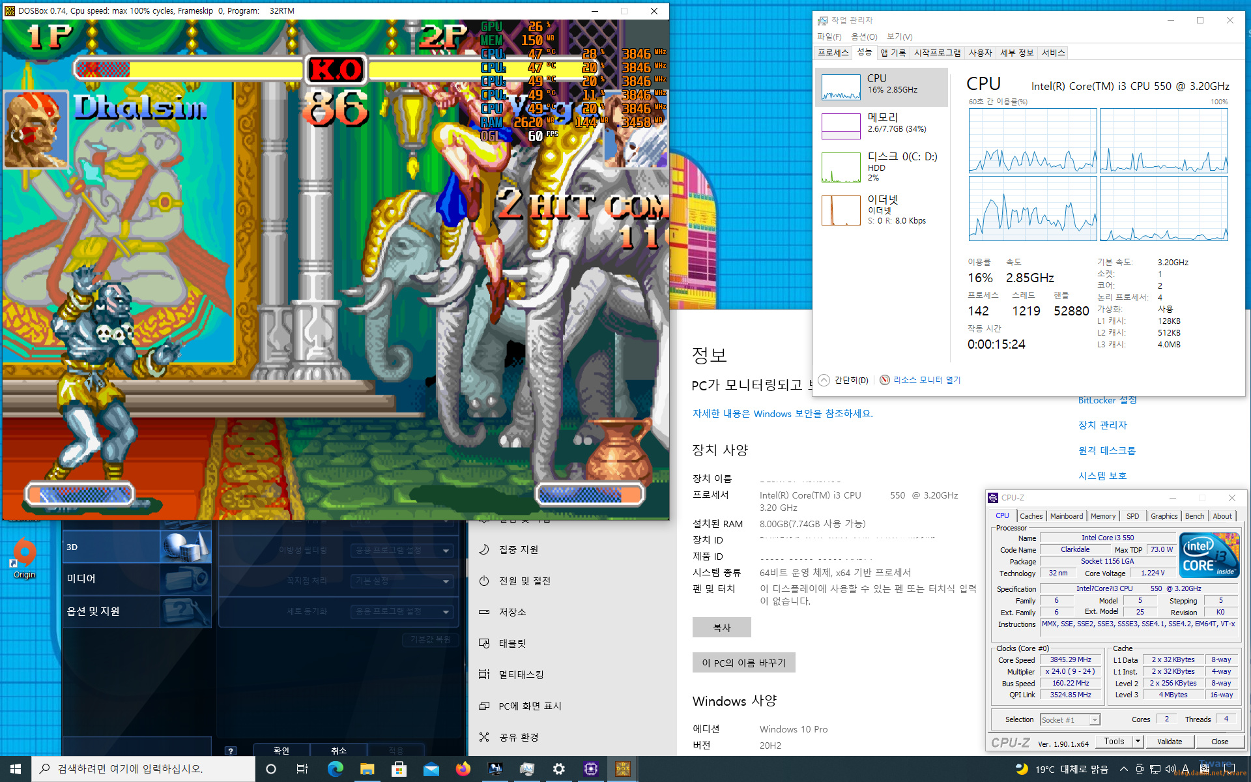Open the Mainboard tab in CPU-Z
This screenshot has width=1251, height=782.
tap(1066, 516)
